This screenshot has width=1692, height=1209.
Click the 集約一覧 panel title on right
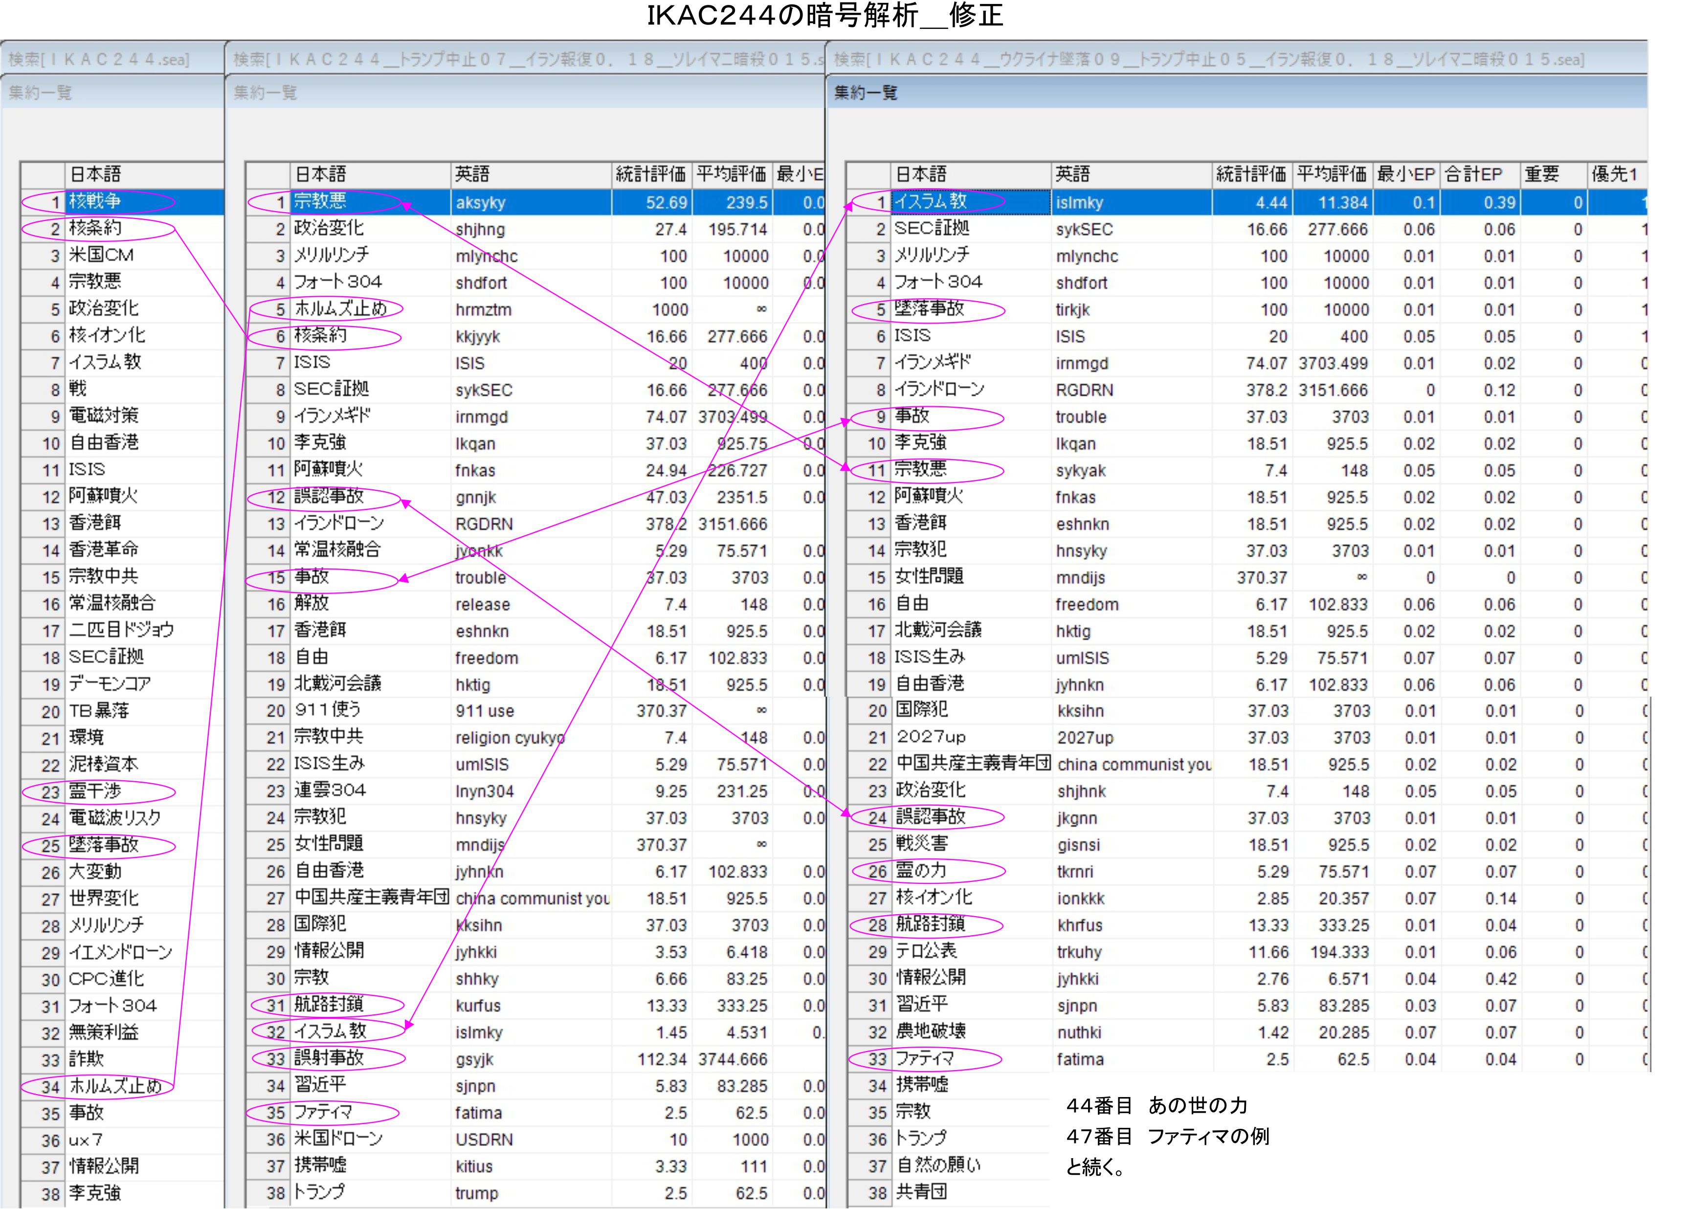pyautogui.click(x=866, y=93)
